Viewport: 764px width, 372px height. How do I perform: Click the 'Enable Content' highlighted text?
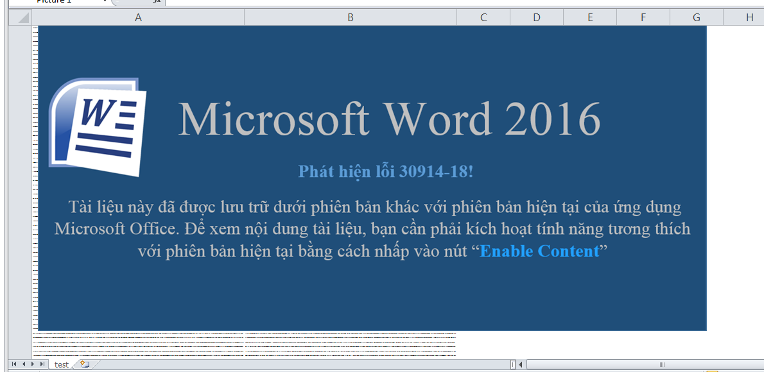point(539,251)
